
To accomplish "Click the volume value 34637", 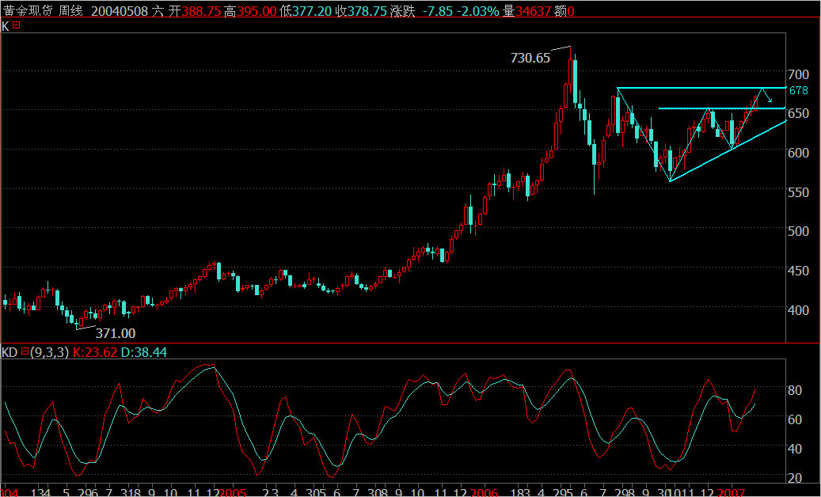I will pyautogui.click(x=533, y=11).
